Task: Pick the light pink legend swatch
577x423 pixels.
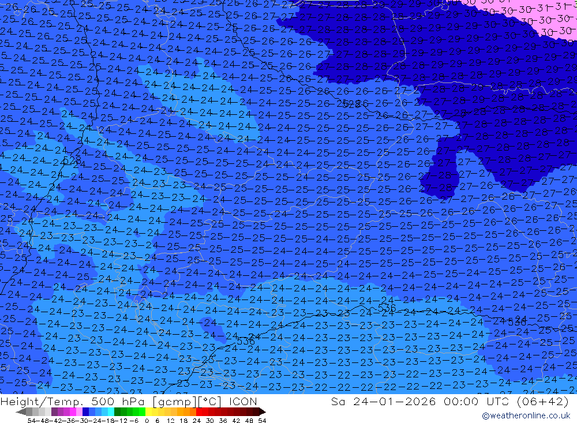Action: (x=79, y=411)
